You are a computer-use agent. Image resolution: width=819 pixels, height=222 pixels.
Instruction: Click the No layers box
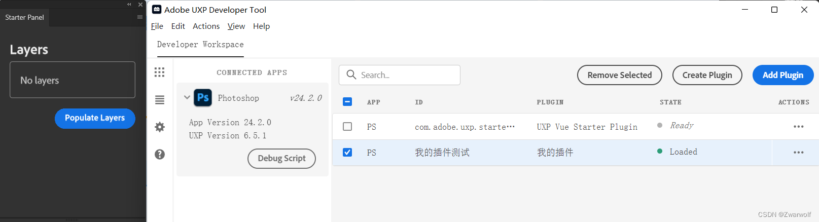73,80
